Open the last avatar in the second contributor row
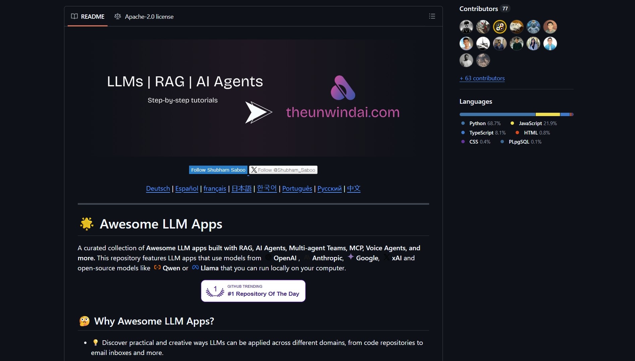Viewport: 635px width, 361px height. (550, 43)
